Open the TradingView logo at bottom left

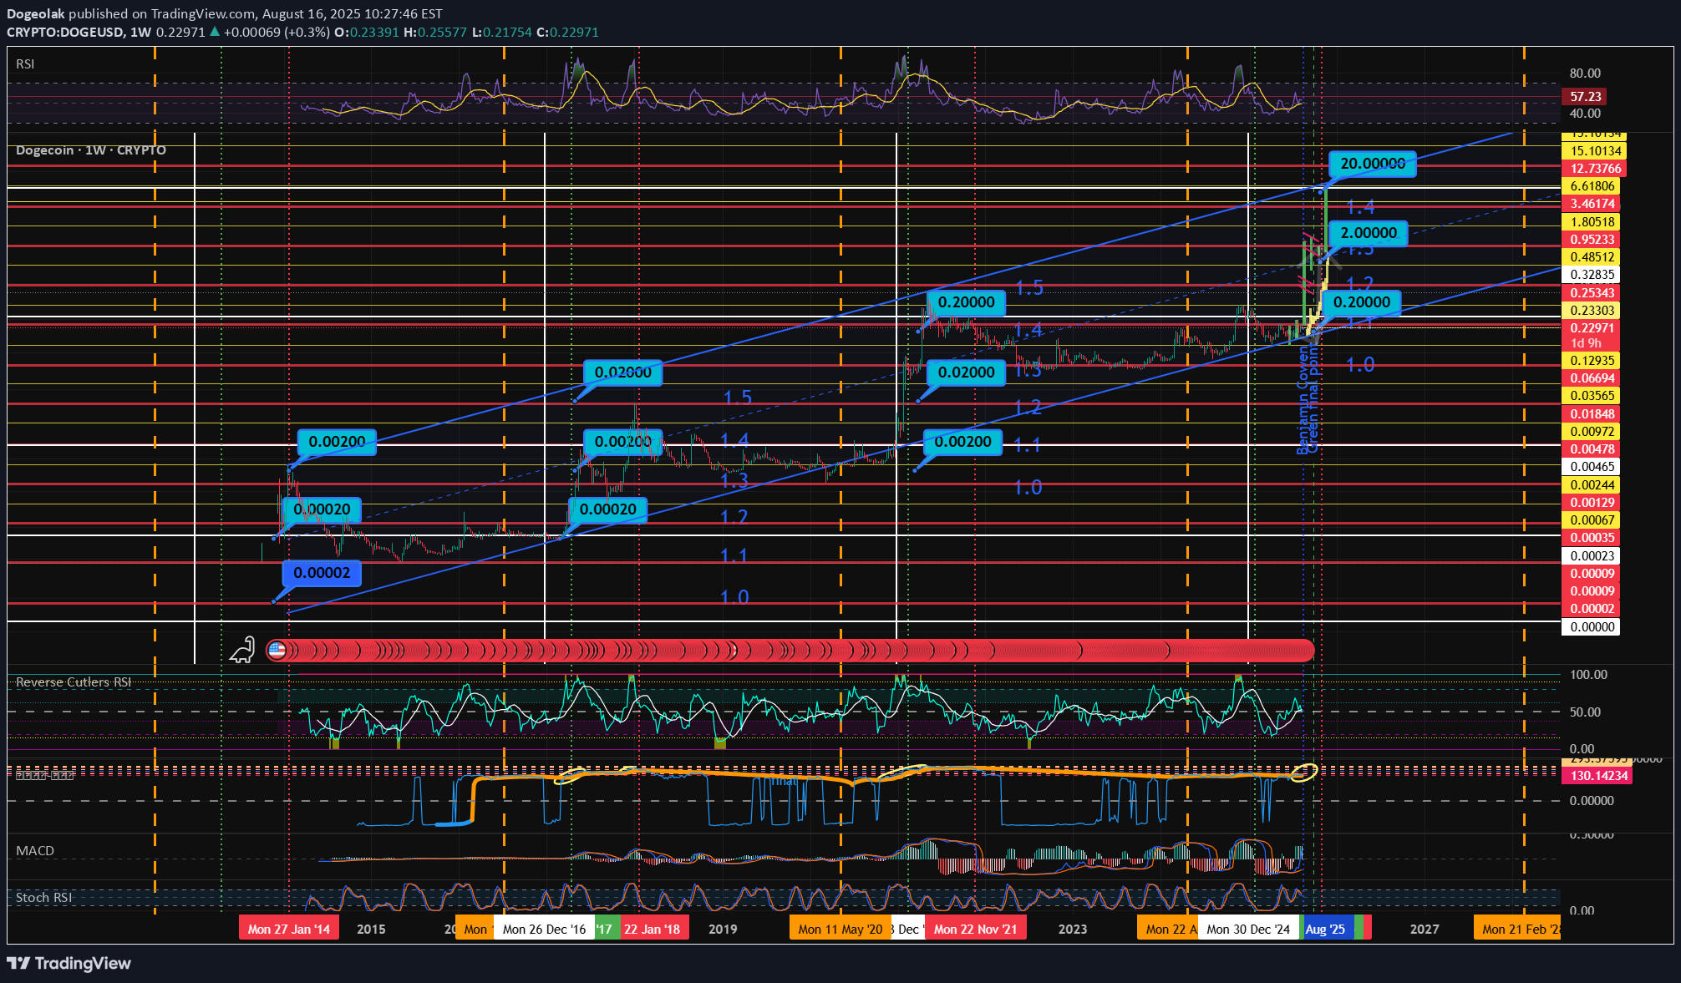[x=69, y=963]
